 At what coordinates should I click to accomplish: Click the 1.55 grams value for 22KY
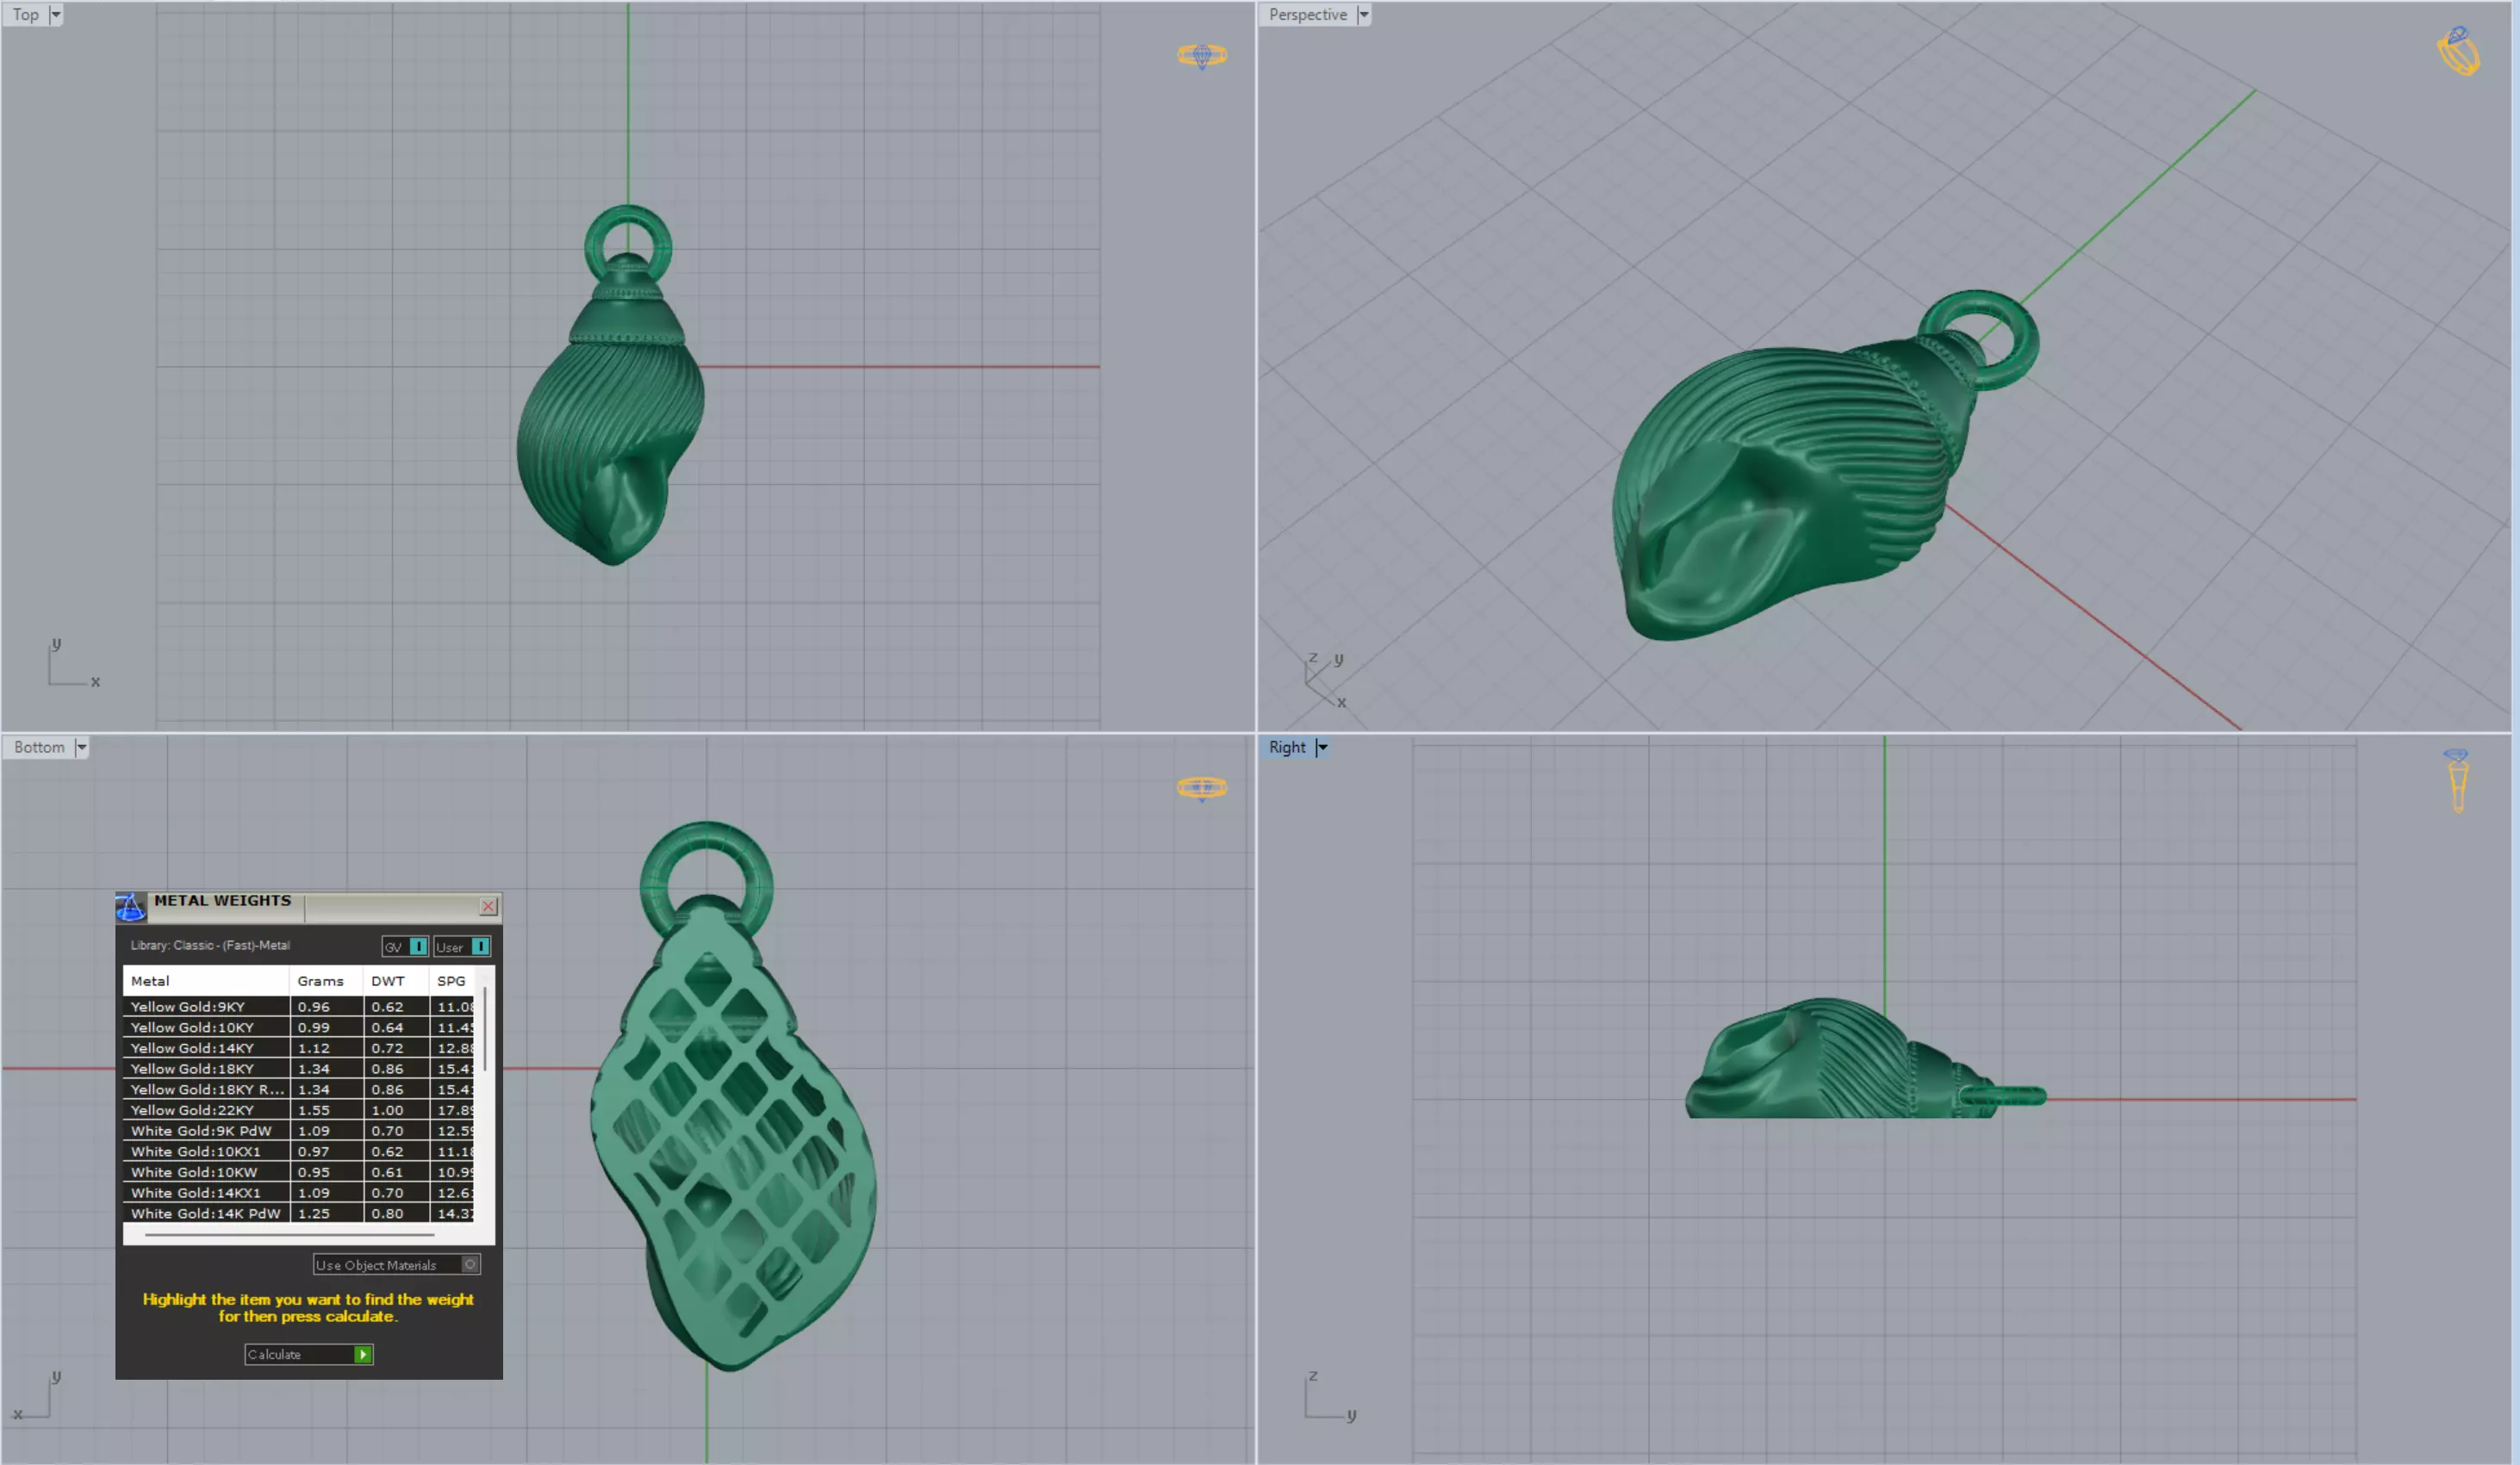coord(314,1110)
